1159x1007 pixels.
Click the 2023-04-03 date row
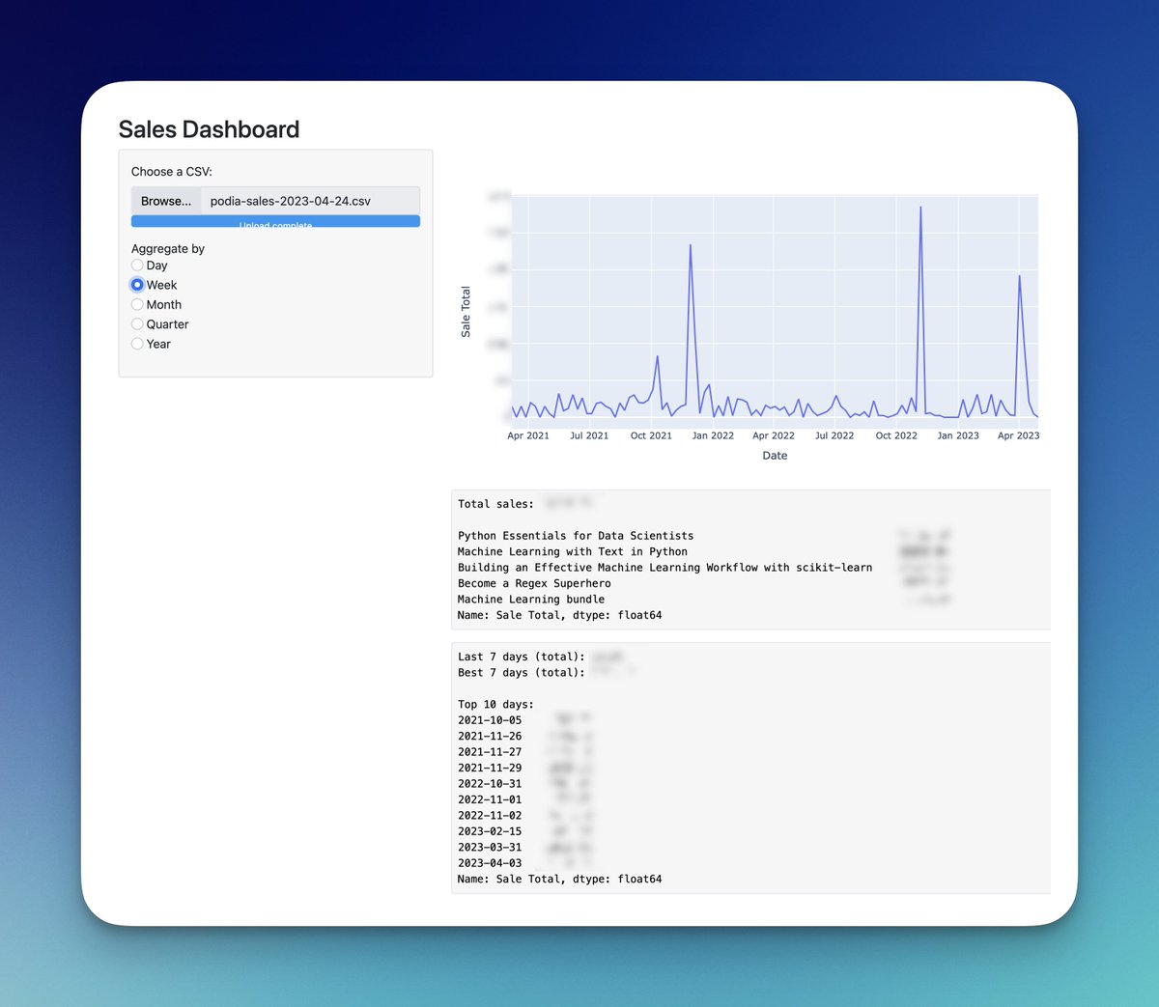tap(490, 863)
